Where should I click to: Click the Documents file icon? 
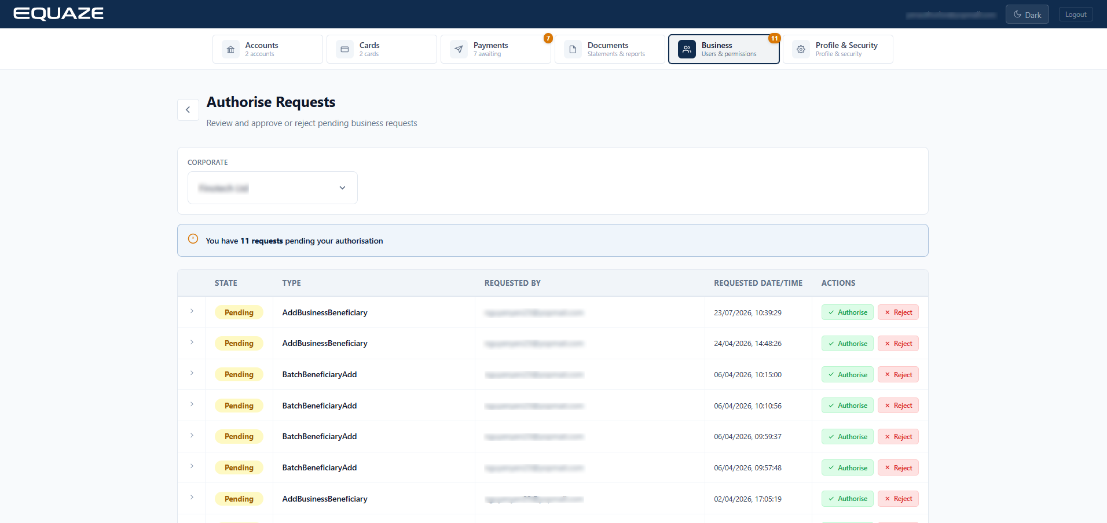573,49
